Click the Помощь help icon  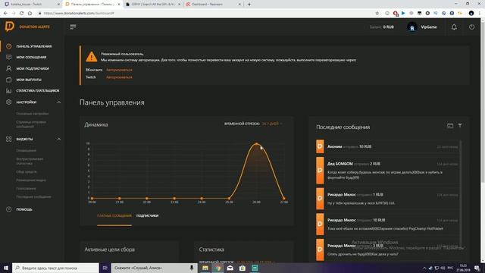point(8,209)
